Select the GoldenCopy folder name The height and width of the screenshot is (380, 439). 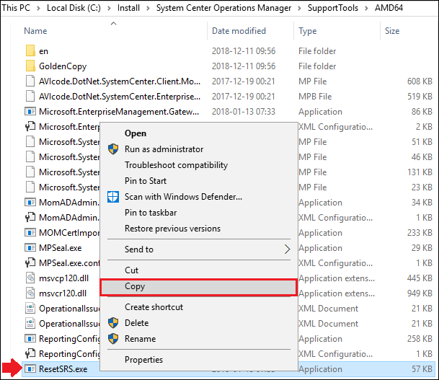click(63, 66)
